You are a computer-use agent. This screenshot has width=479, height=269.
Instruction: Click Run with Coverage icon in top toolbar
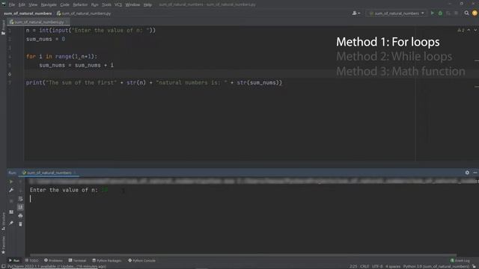pyautogui.click(x=448, y=13)
